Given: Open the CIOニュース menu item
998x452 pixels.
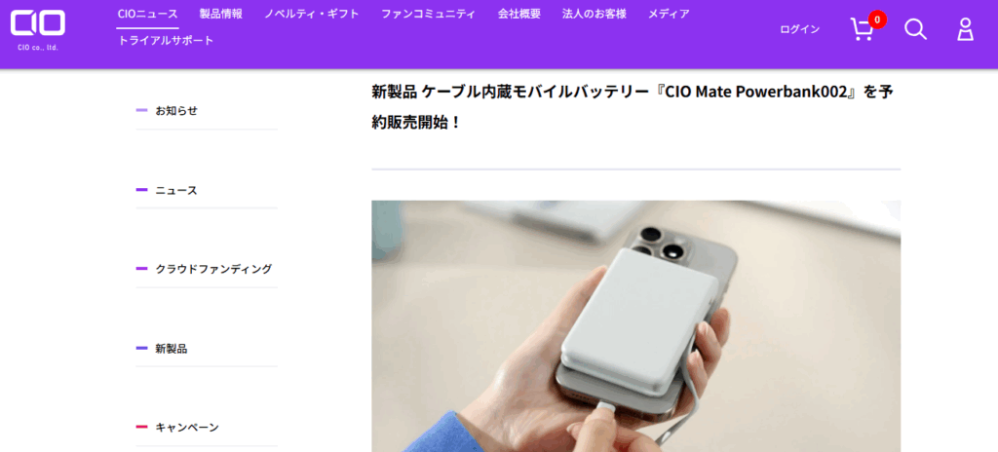Looking at the screenshot, I should [x=148, y=14].
